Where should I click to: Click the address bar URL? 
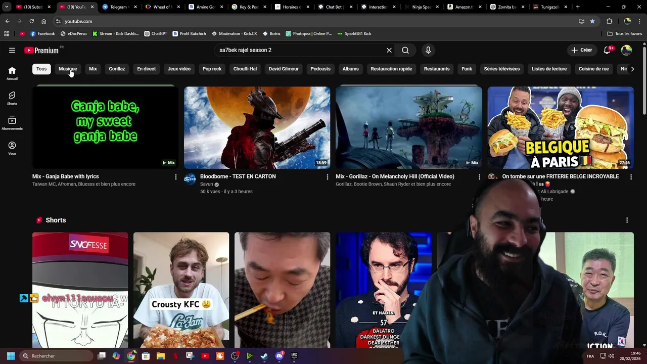pyautogui.click(x=78, y=21)
